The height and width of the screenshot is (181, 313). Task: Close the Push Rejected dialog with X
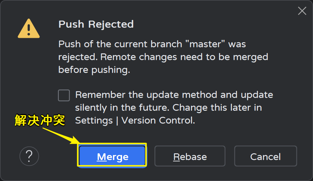tap(302, 11)
